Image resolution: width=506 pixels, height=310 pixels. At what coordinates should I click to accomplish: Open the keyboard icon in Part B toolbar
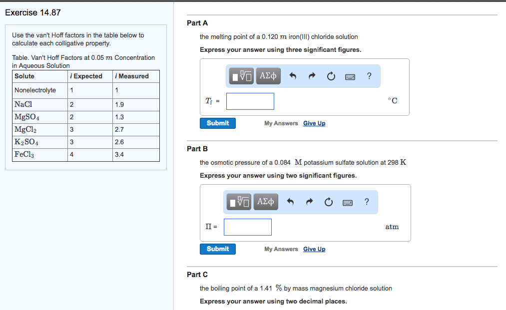pyautogui.click(x=347, y=202)
